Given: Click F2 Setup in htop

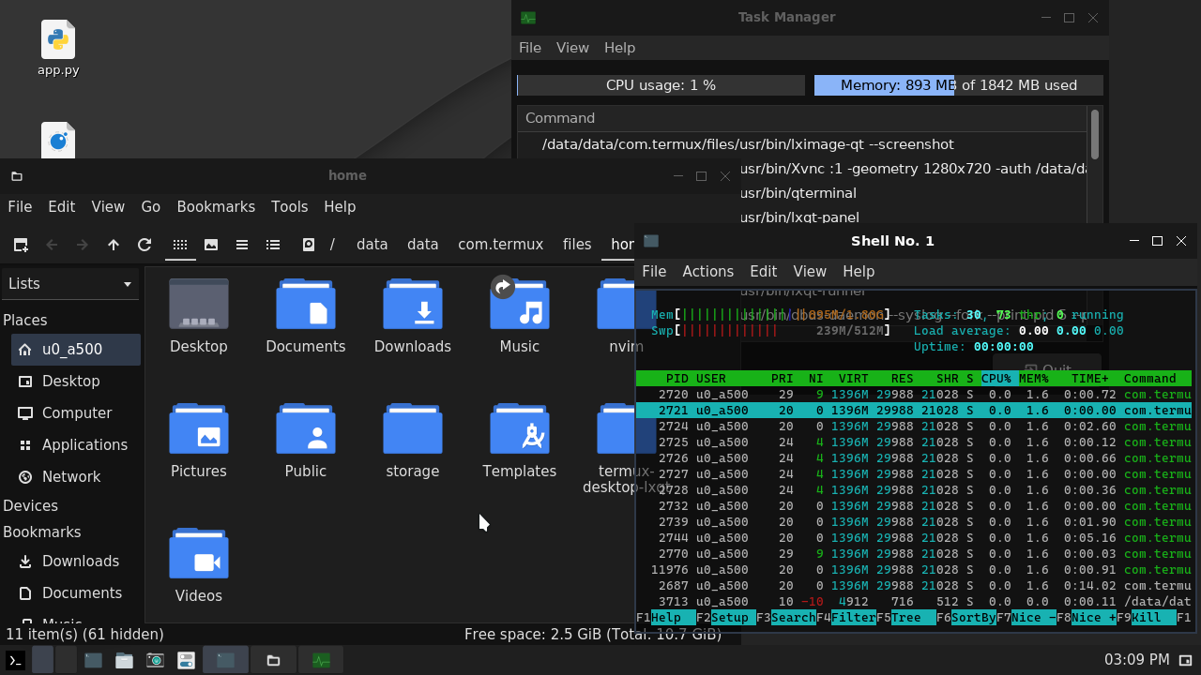Looking at the screenshot, I should tap(726, 618).
